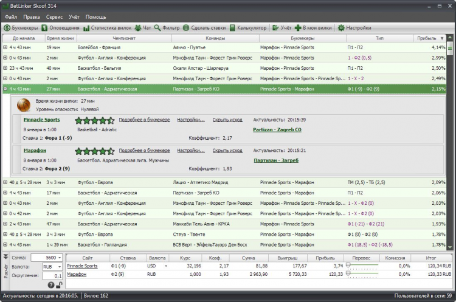The width and height of the screenshot is (456, 302).
Task: Select the БСВ Верт - ЭйфельТауэрз Ден Босх row
Action: click(x=224, y=245)
